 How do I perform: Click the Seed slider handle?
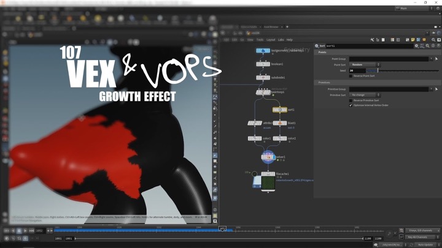(378, 70)
